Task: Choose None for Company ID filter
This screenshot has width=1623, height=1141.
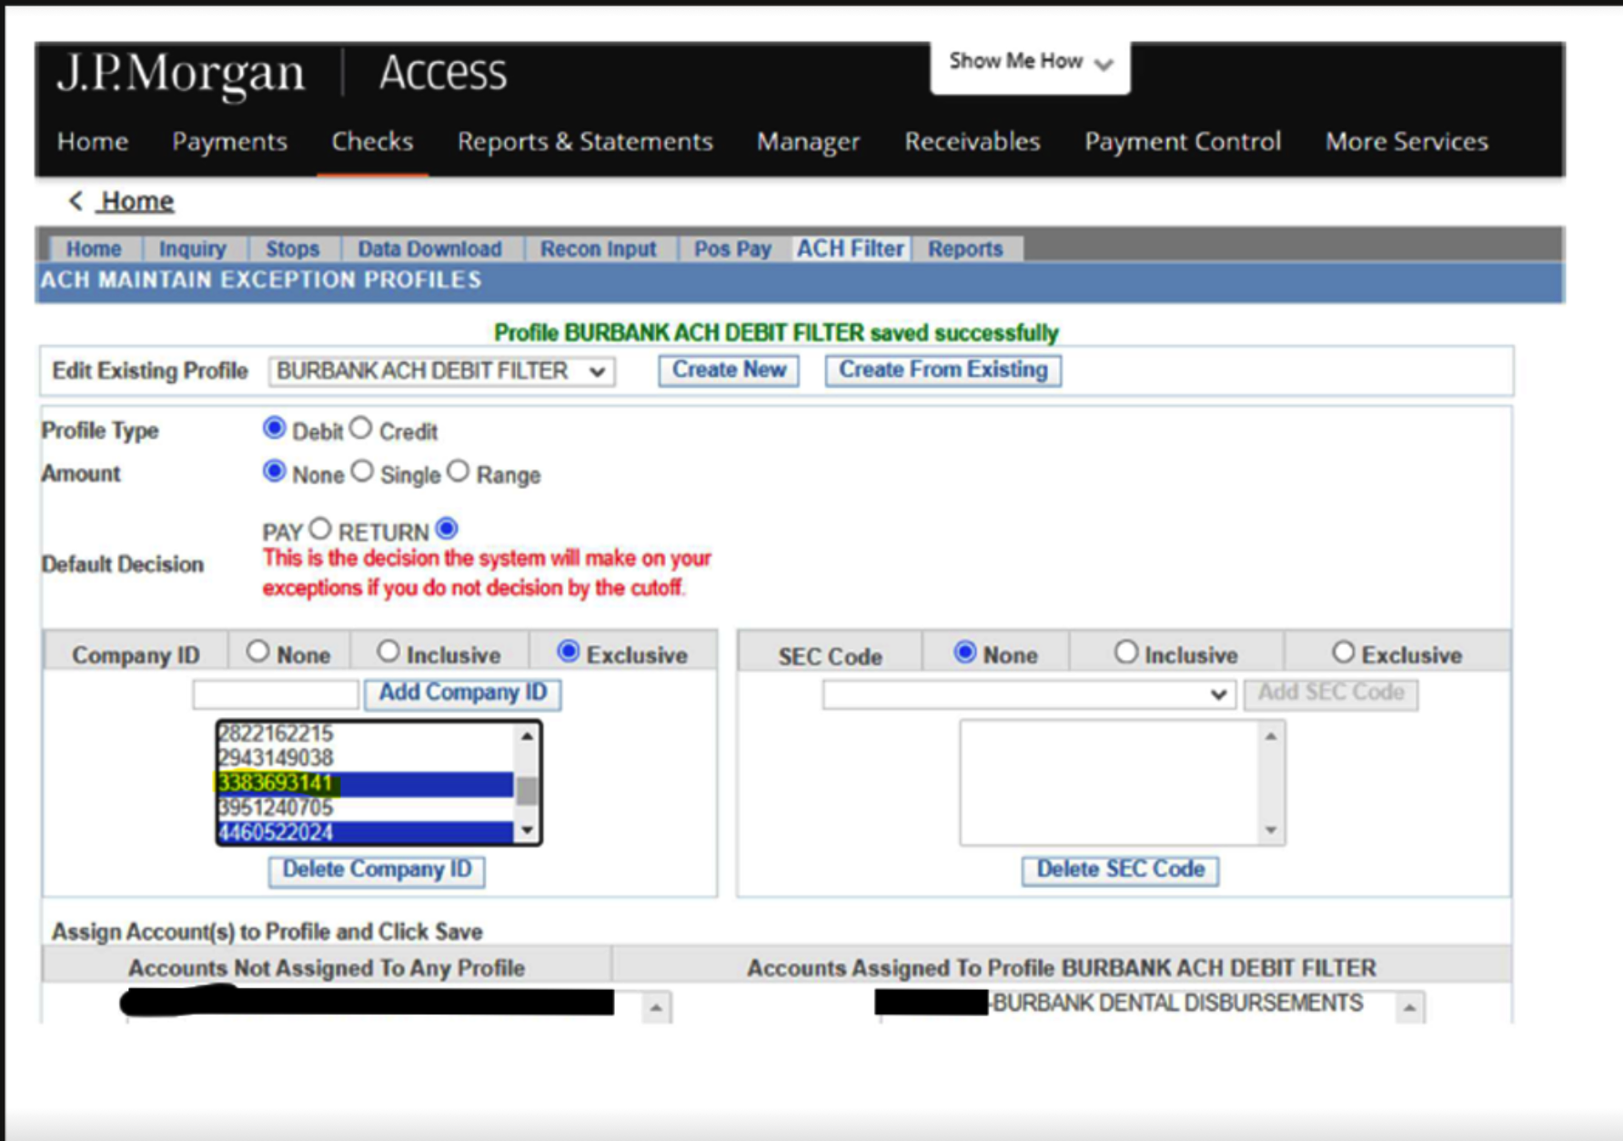Action: [x=260, y=650]
